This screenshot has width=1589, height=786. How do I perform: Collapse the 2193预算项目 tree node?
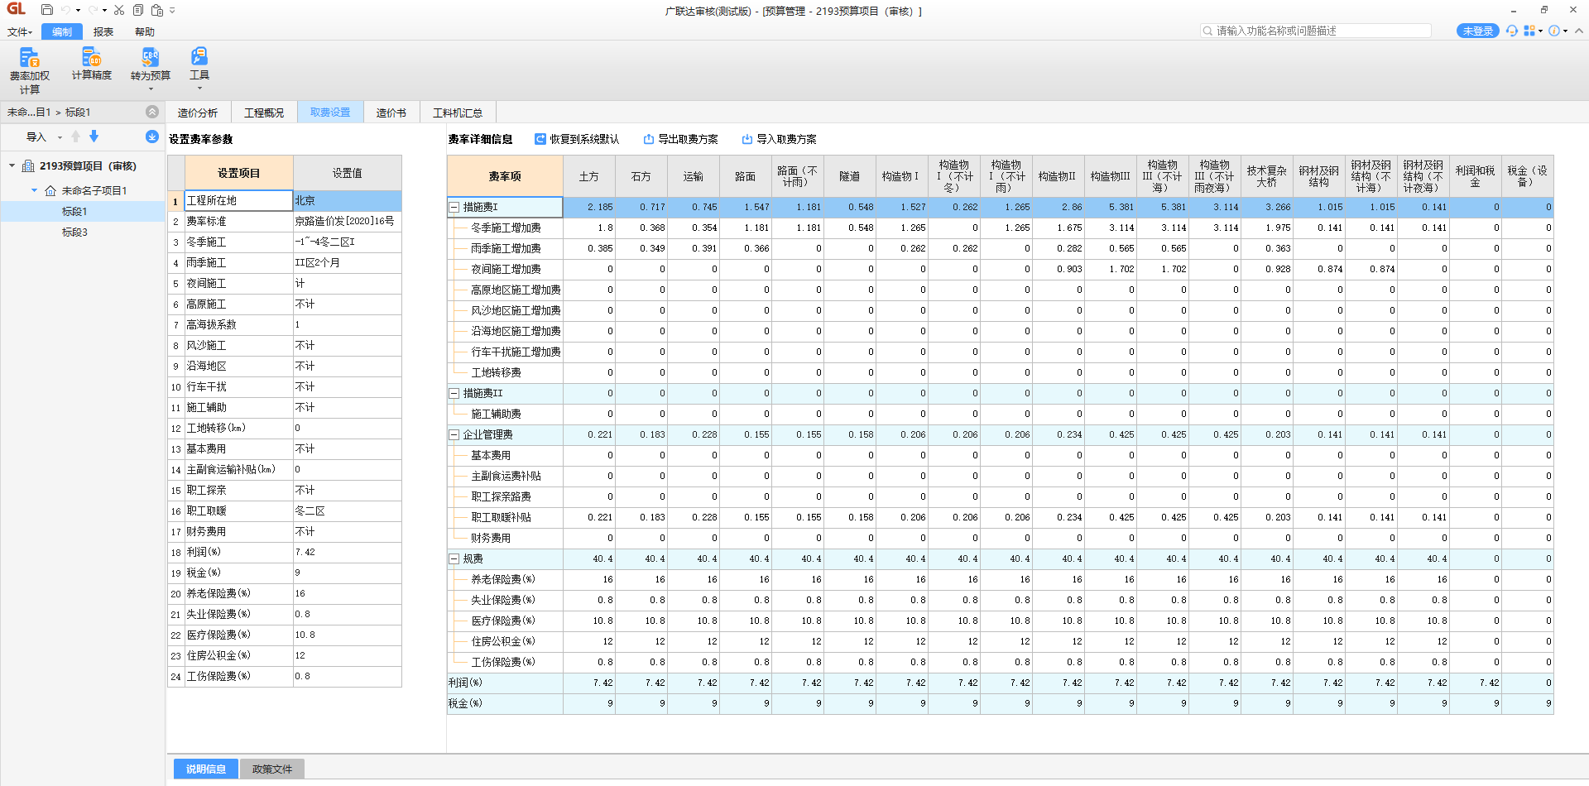(12, 165)
